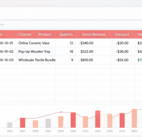Click the shorter gray bar in the chart

[10, 125]
